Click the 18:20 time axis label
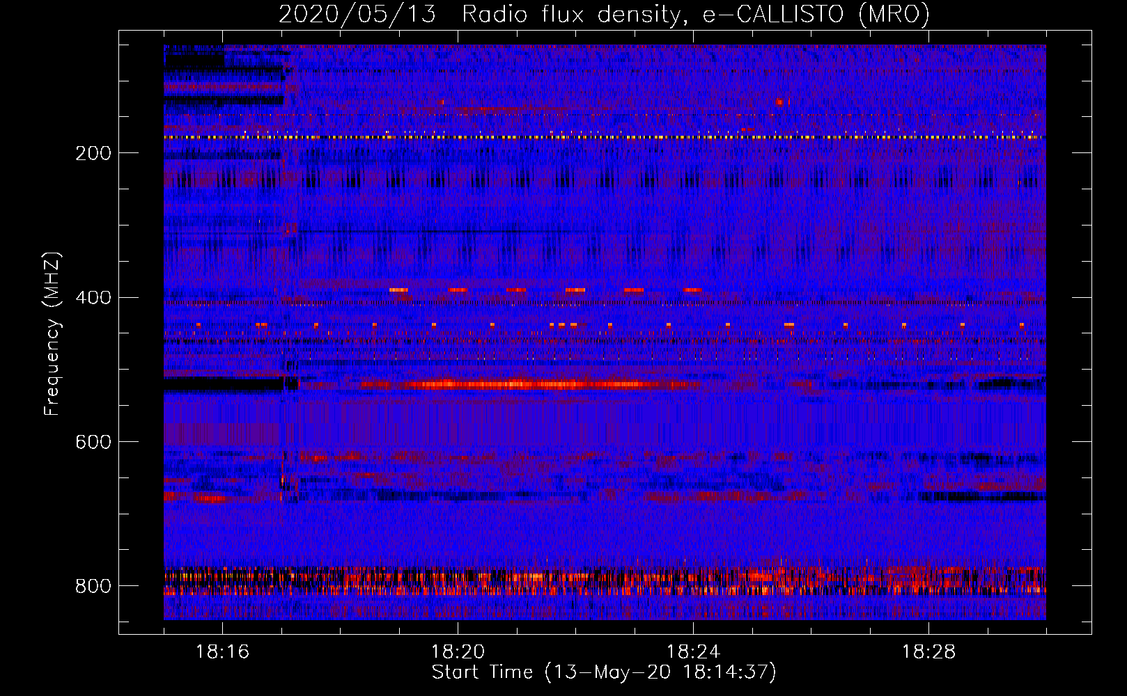This screenshot has width=1127, height=696. [458, 652]
